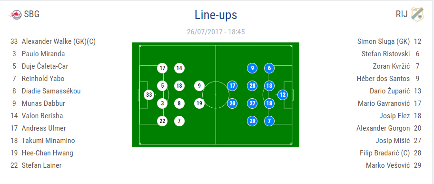Click white player marker 14 on pitch
This screenshot has height=184, width=434.
tap(179, 68)
